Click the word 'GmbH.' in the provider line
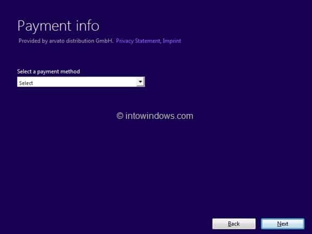Image resolution: width=312 pixels, height=234 pixels. [104, 41]
